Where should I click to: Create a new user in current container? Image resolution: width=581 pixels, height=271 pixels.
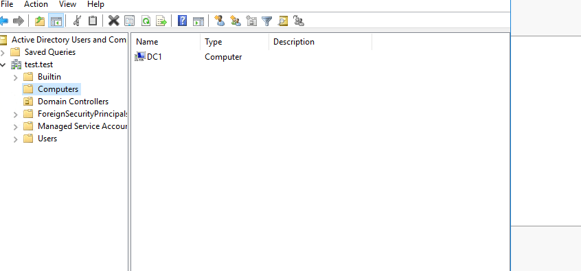pos(219,21)
